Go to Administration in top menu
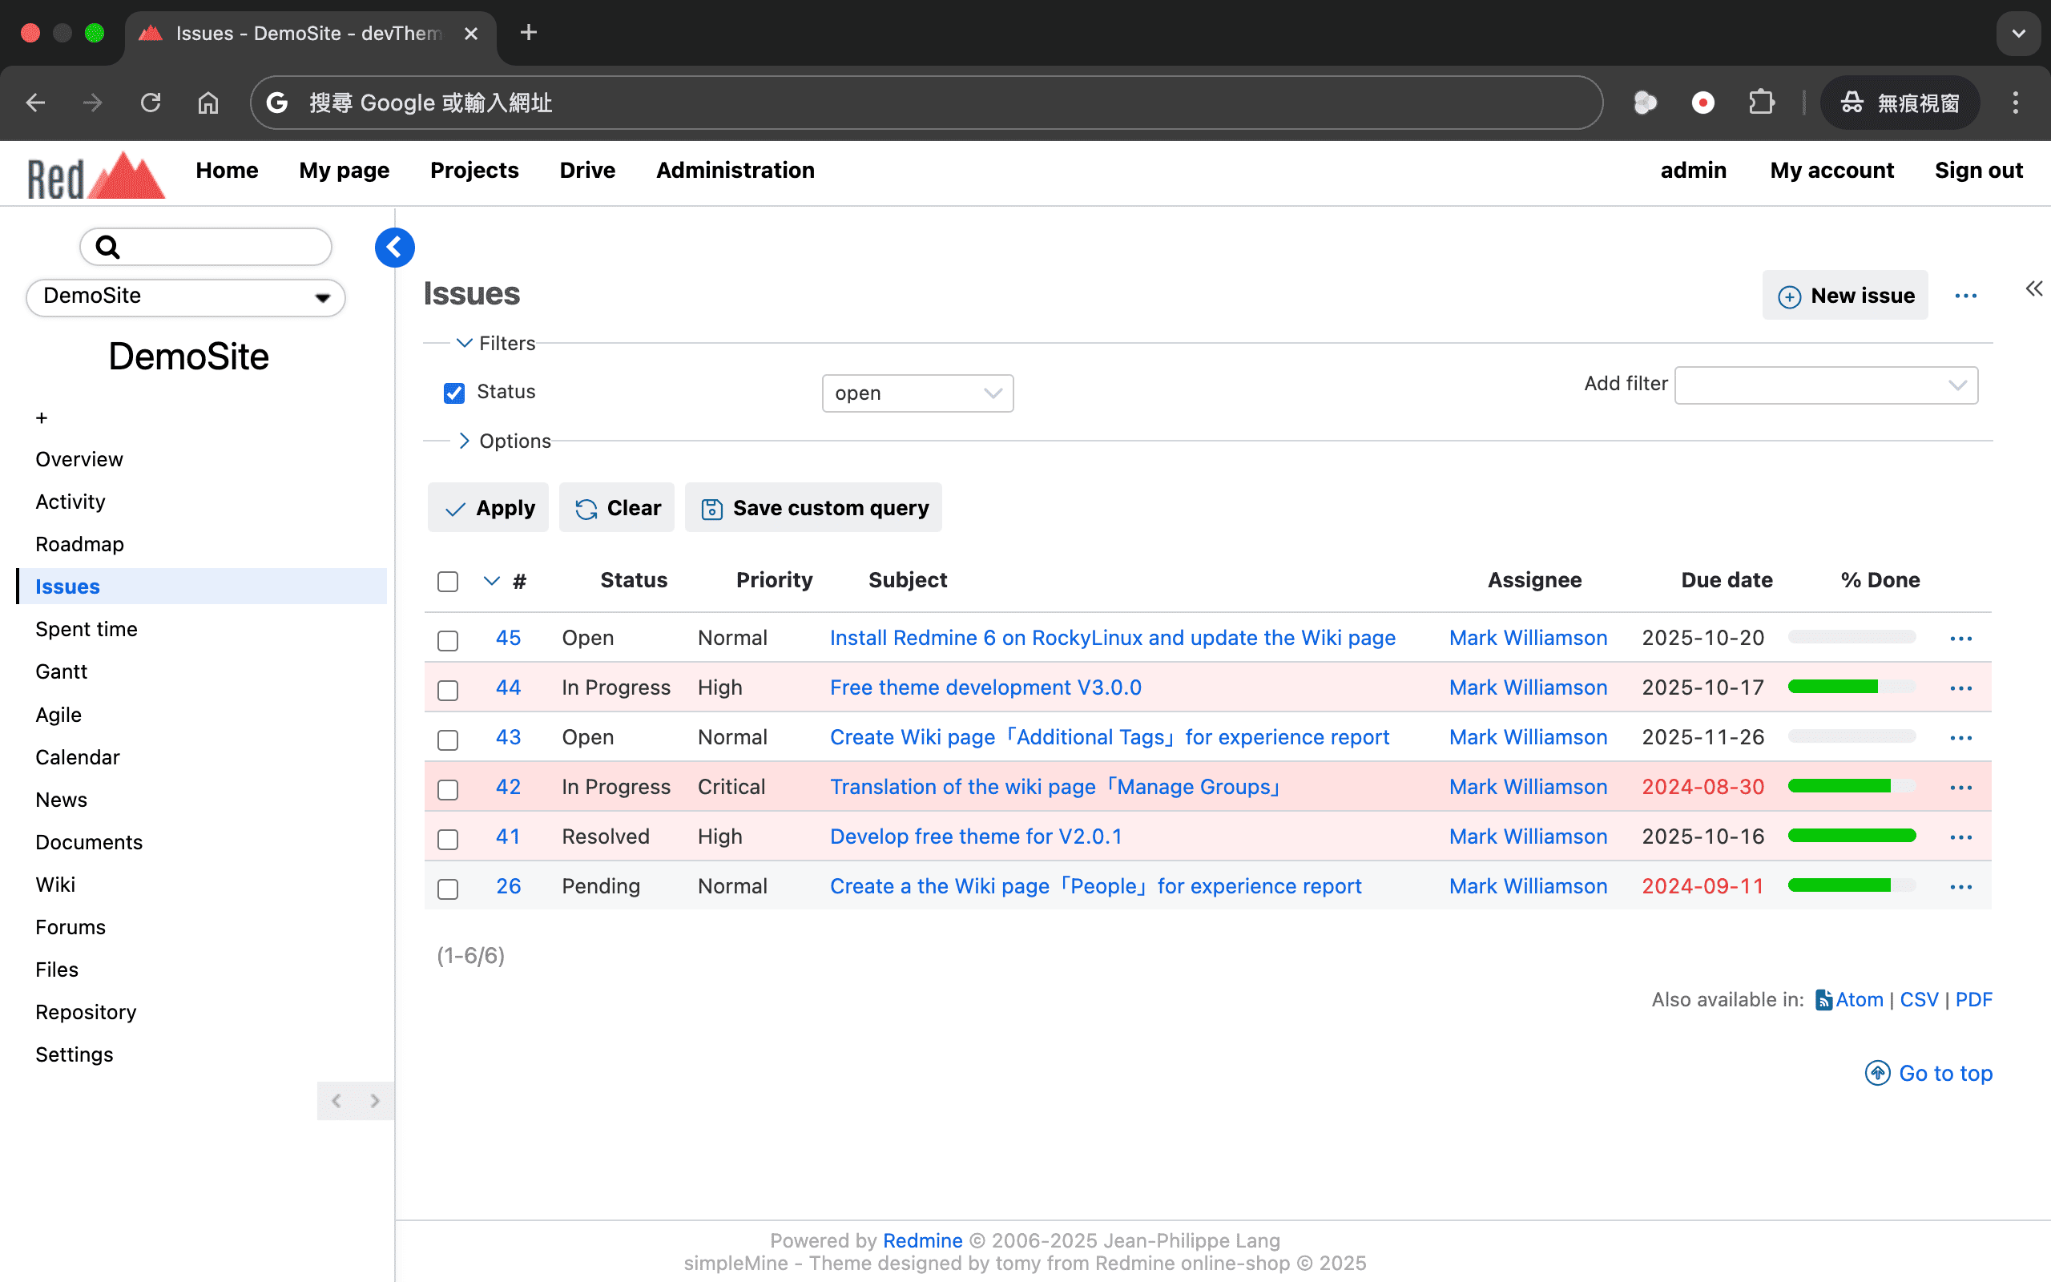Screen dimensions: 2051x1282 [x=735, y=171]
